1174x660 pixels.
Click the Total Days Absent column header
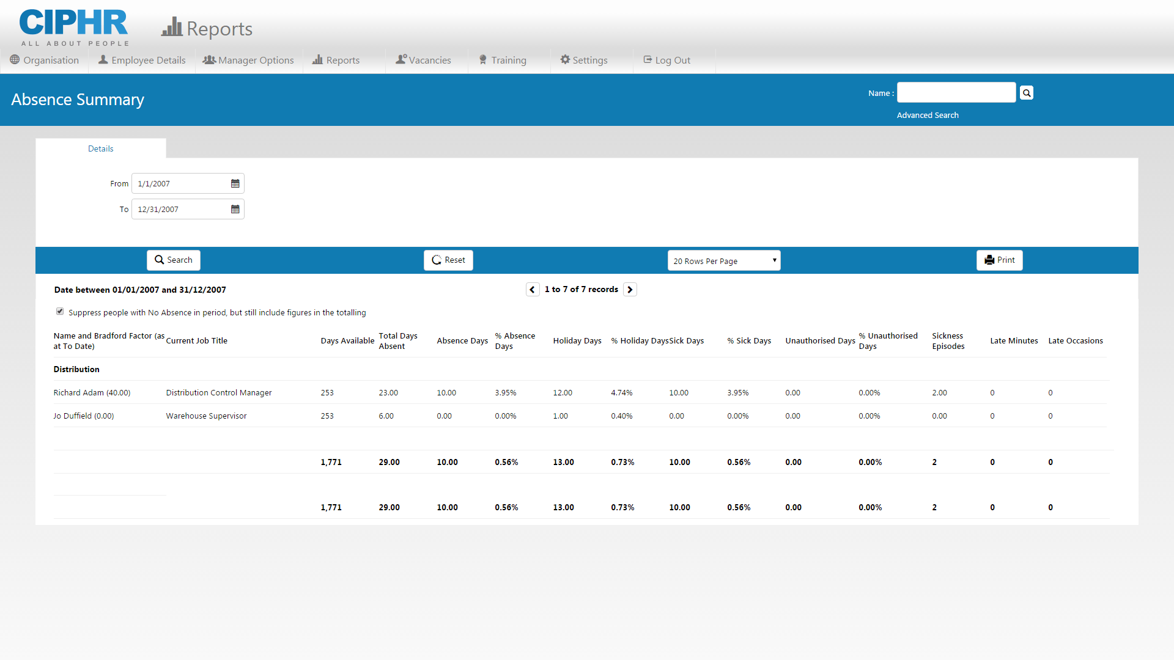click(x=398, y=341)
